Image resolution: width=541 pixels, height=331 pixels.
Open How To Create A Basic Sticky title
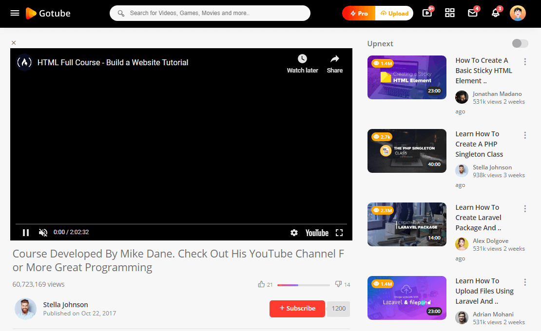coord(483,71)
